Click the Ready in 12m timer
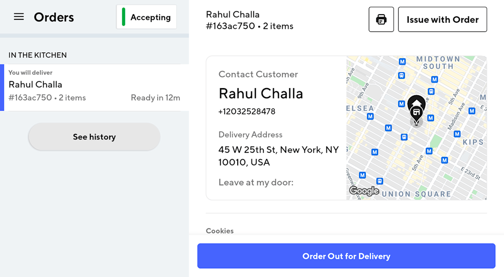The image size is (504, 277). point(155,97)
